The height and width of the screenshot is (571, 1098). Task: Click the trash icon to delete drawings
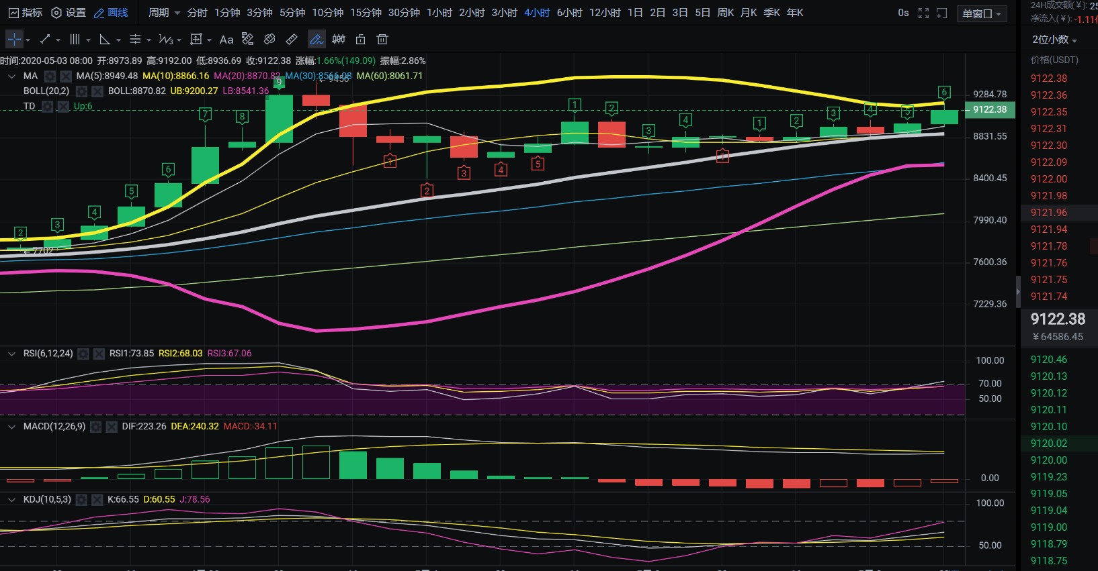(x=382, y=40)
